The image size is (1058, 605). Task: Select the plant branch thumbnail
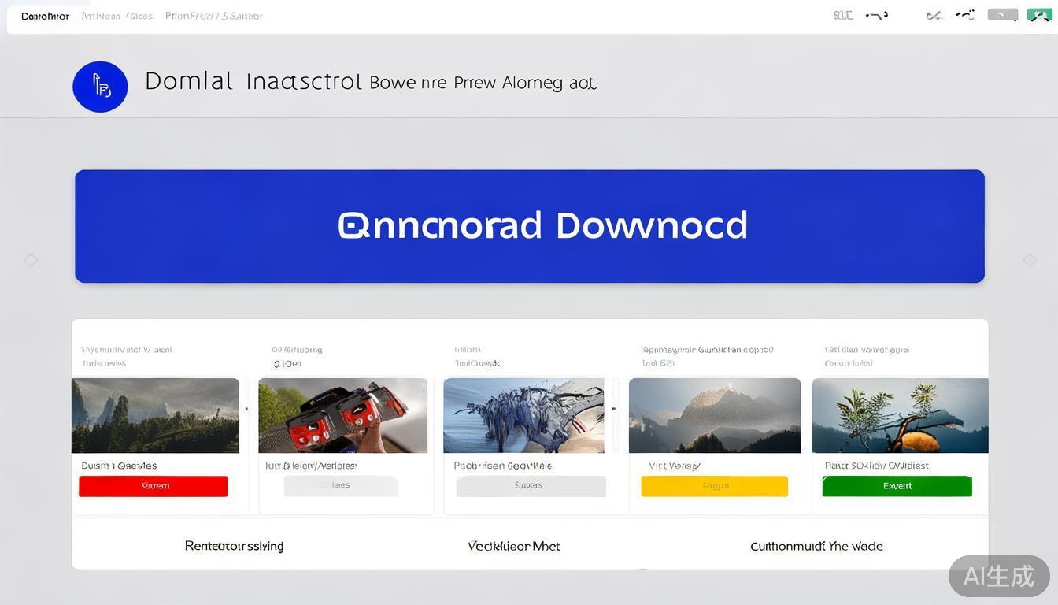900,415
